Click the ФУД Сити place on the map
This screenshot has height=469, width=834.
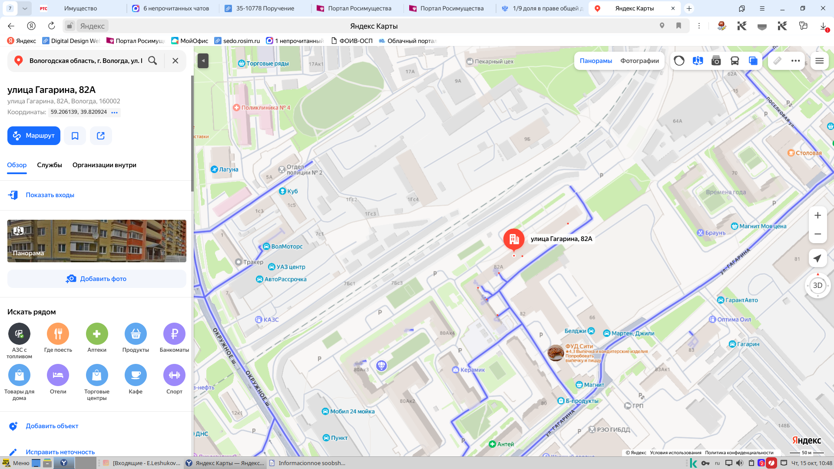click(555, 353)
